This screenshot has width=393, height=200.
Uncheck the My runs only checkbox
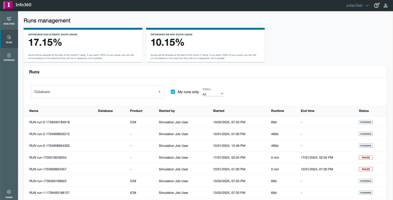click(x=173, y=92)
